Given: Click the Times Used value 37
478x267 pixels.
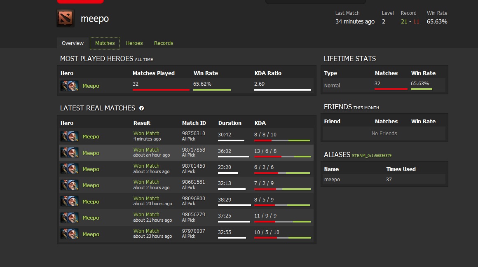Looking at the screenshot, I should point(389,180).
